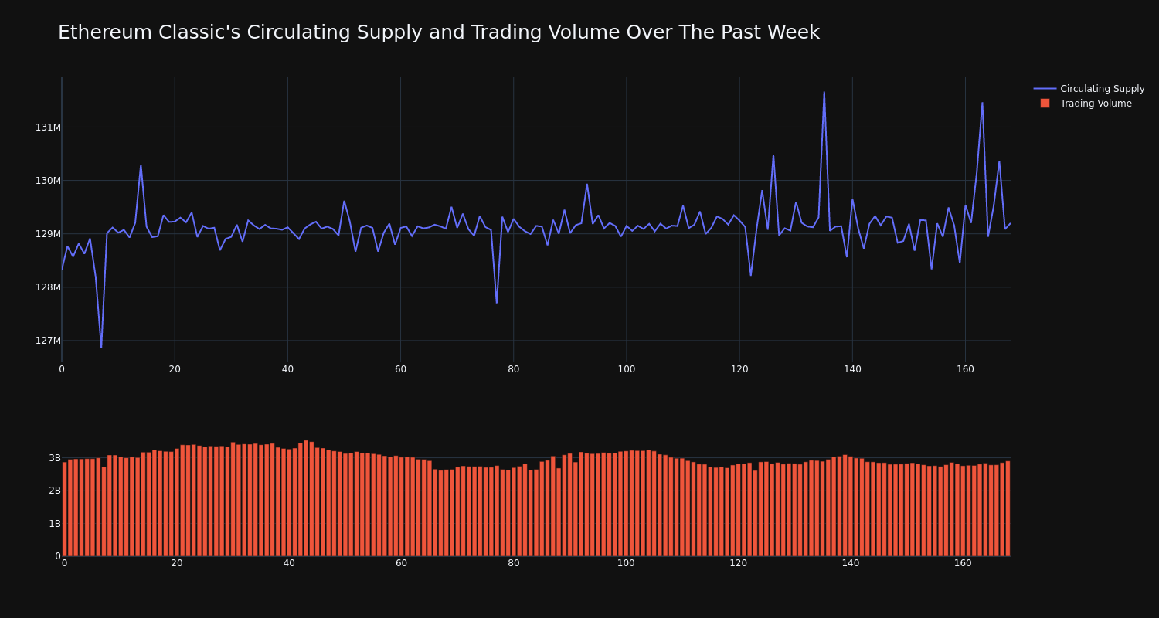Click the 131M y-axis label

pyautogui.click(x=48, y=127)
